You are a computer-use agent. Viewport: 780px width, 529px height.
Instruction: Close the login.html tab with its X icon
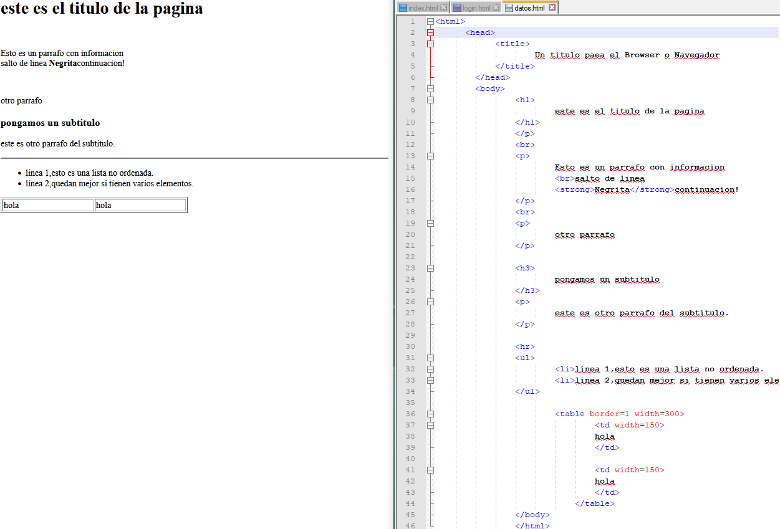496,7
